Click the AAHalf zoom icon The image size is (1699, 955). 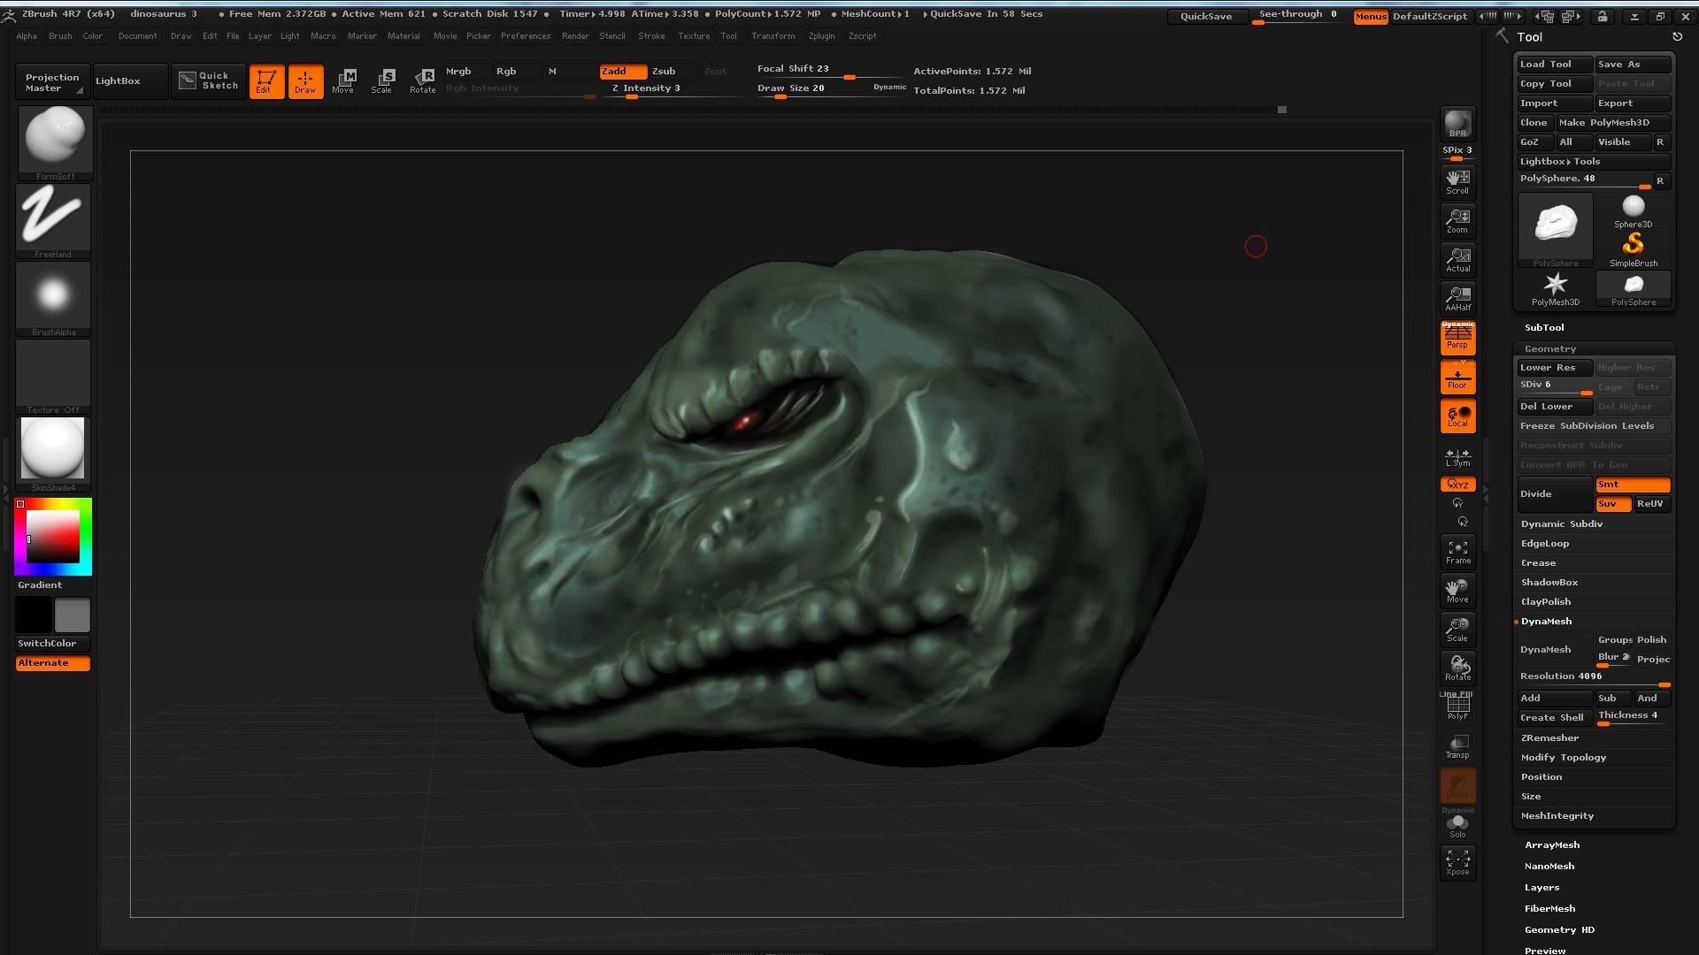coord(1457,298)
